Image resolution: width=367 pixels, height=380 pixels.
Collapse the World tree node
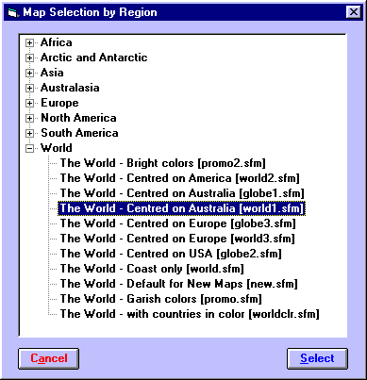pos(29,148)
